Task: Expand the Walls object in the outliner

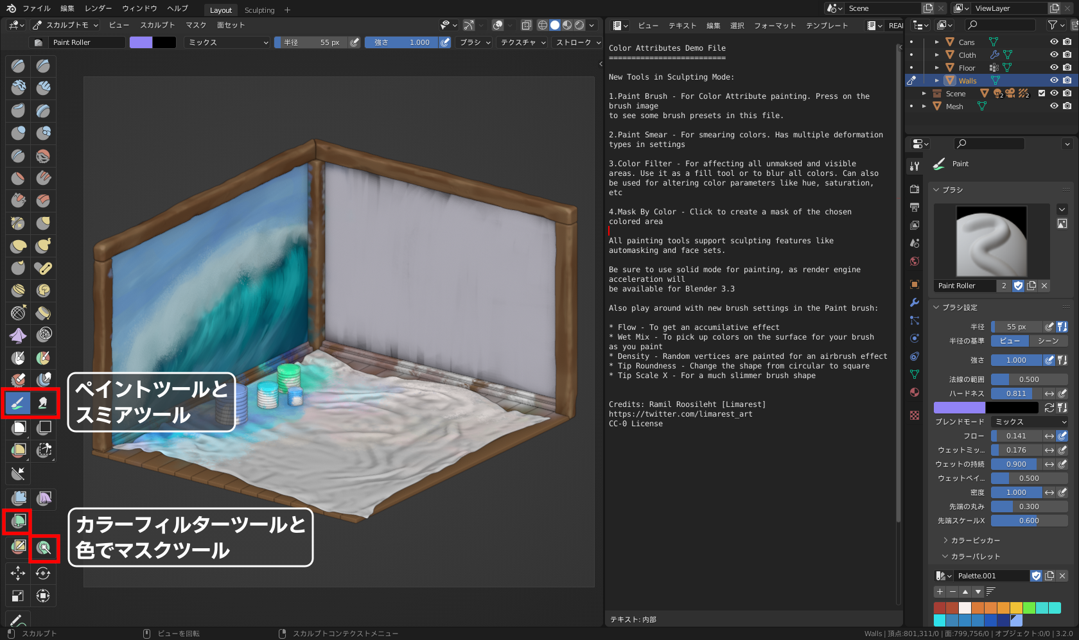Action: 936,80
